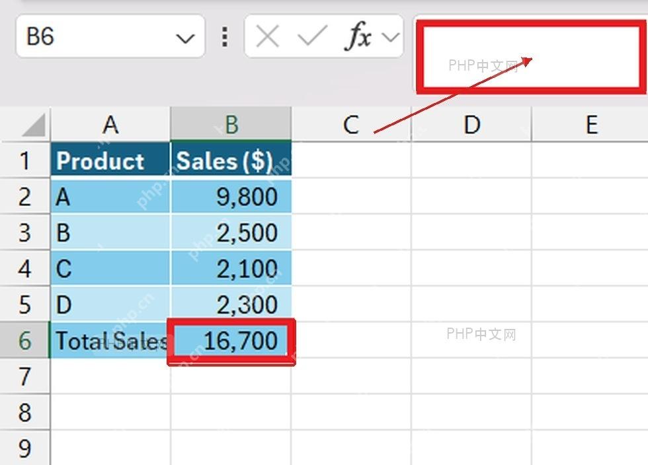The height and width of the screenshot is (465, 648).
Task: Select column D header
Action: pos(471,124)
